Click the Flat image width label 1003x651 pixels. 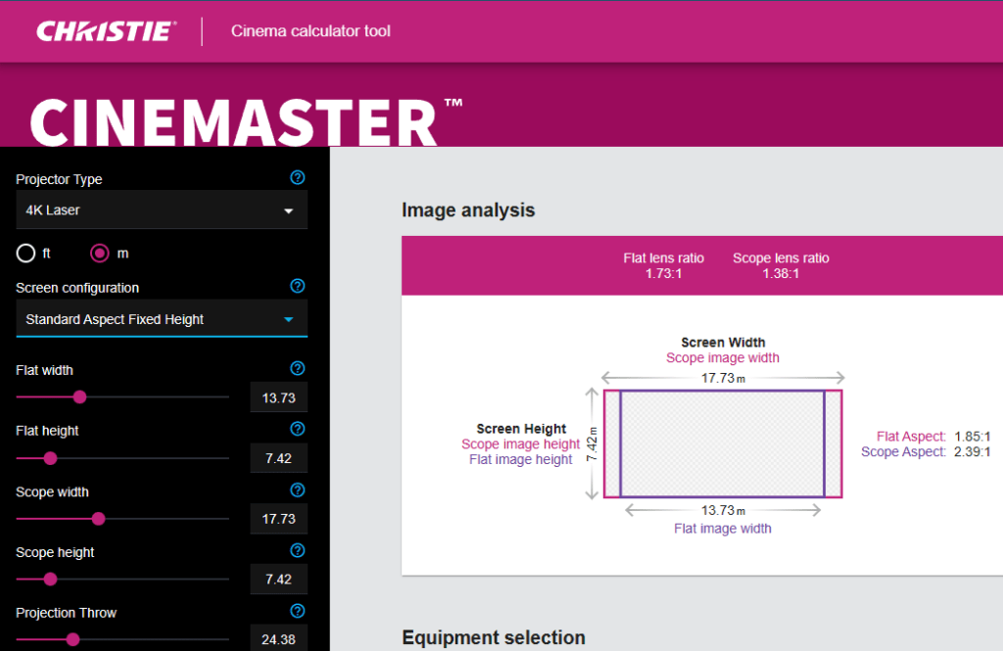click(x=723, y=529)
